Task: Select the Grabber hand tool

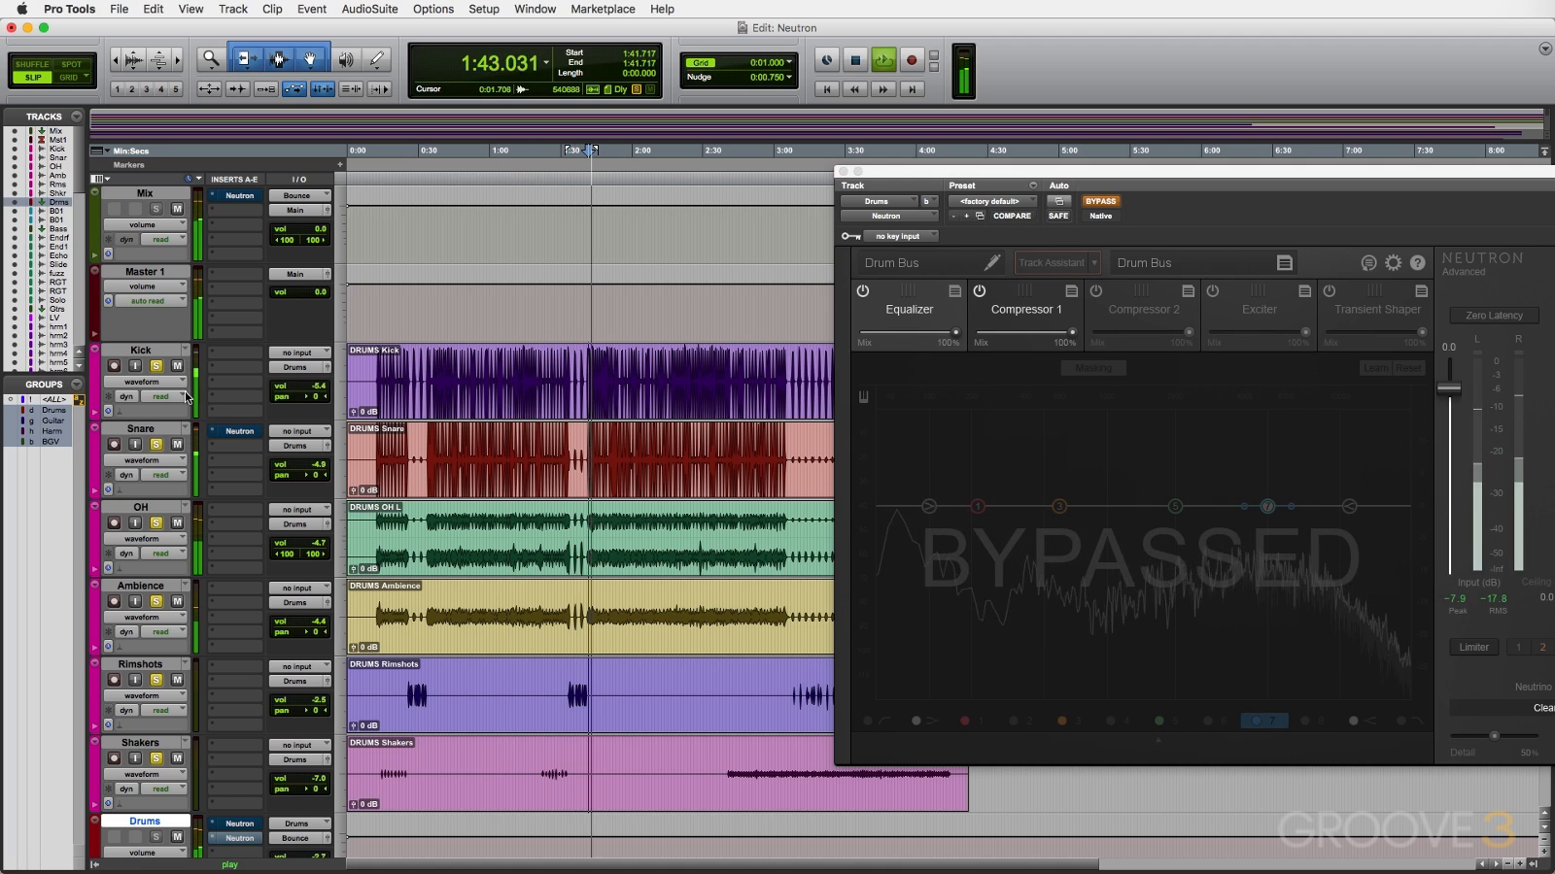Action: click(x=310, y=60)
